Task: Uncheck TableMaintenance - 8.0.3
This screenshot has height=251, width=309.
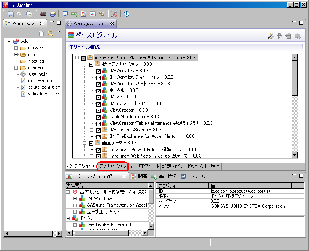Action: pos(98,117)
